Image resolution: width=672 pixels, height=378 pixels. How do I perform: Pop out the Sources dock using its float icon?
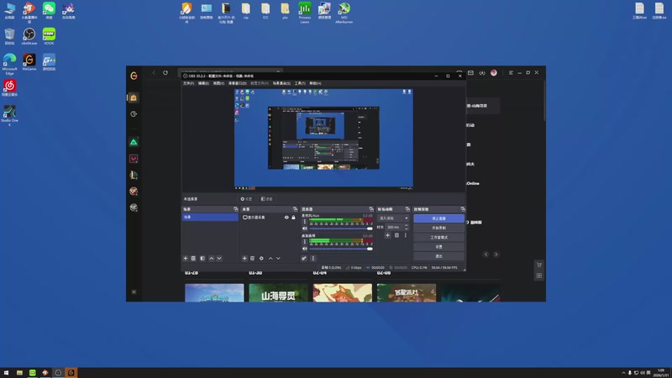coord(295,209)
